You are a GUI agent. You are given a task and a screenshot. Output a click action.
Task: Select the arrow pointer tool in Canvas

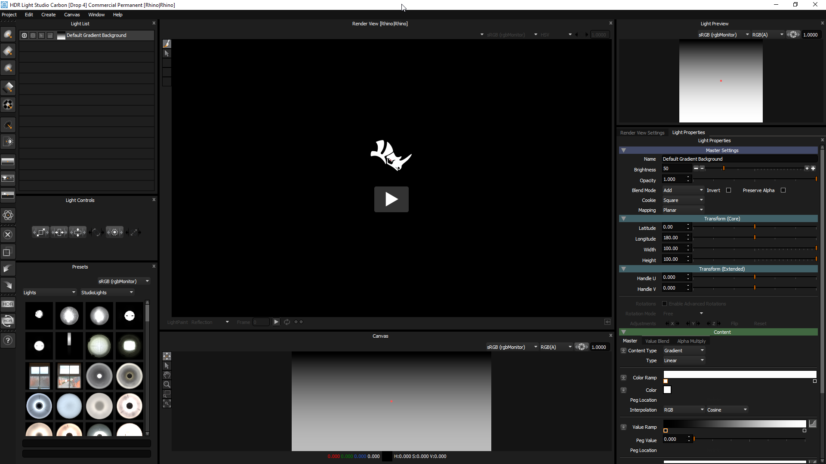[x=167, y=366]
